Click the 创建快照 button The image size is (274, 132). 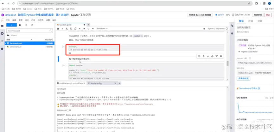[x=258, y=15]
